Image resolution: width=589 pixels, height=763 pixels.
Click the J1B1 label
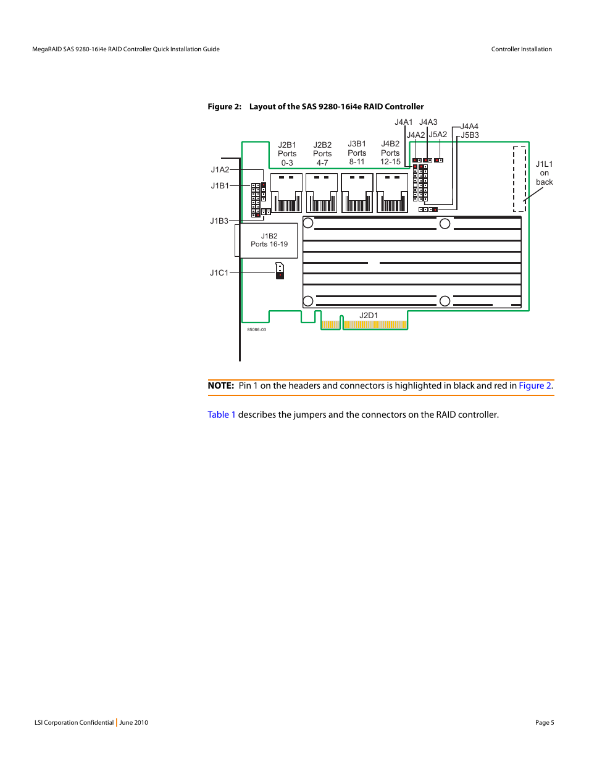220,185
